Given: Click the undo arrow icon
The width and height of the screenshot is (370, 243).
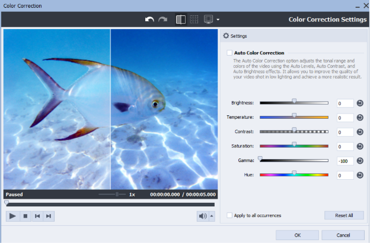Looking at the screenshot, I should pos(150,20).
